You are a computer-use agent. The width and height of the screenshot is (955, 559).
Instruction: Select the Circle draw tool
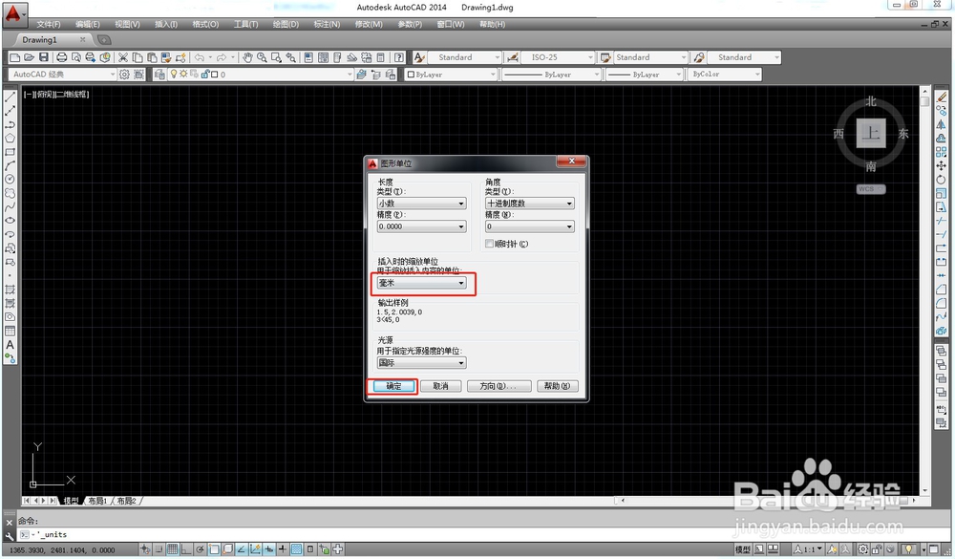[10, 180]
